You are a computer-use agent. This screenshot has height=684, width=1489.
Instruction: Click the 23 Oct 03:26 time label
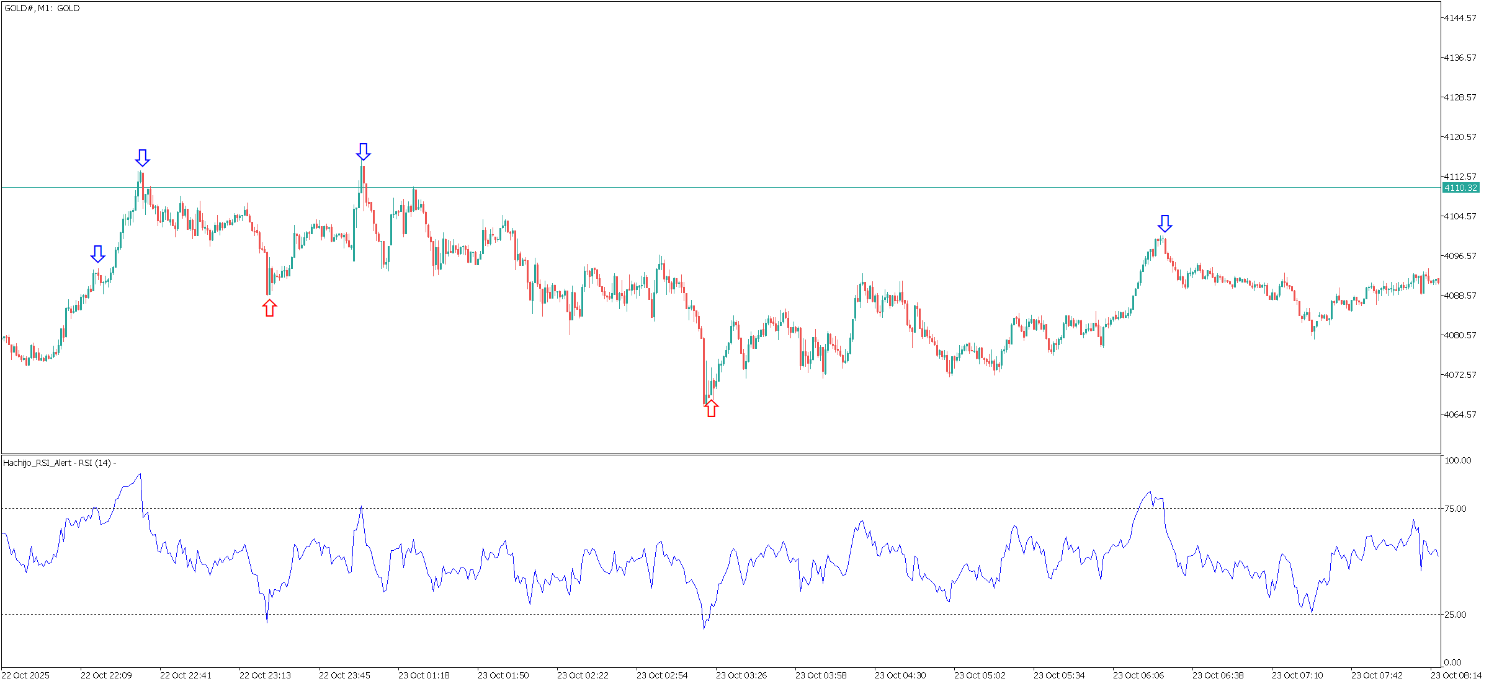pos(741,675)
